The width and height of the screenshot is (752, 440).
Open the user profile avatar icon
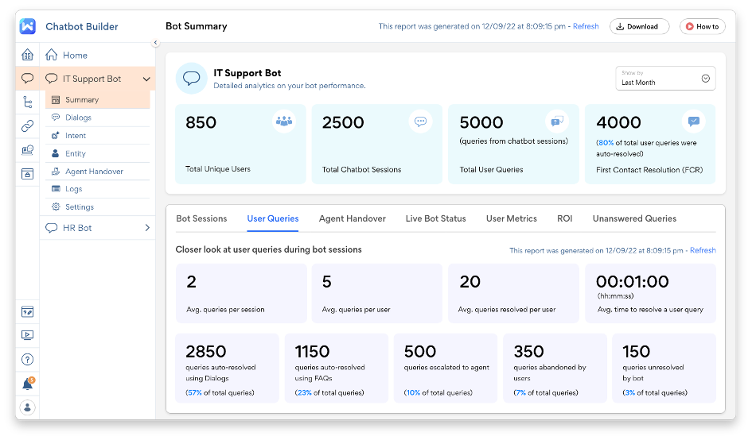click(28, 407)
